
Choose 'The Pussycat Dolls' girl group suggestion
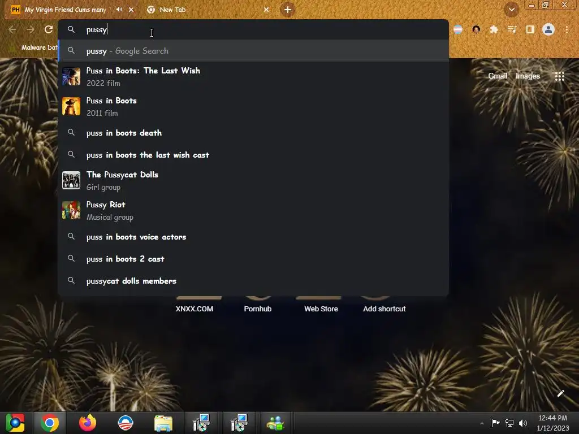tap(253, 180)
